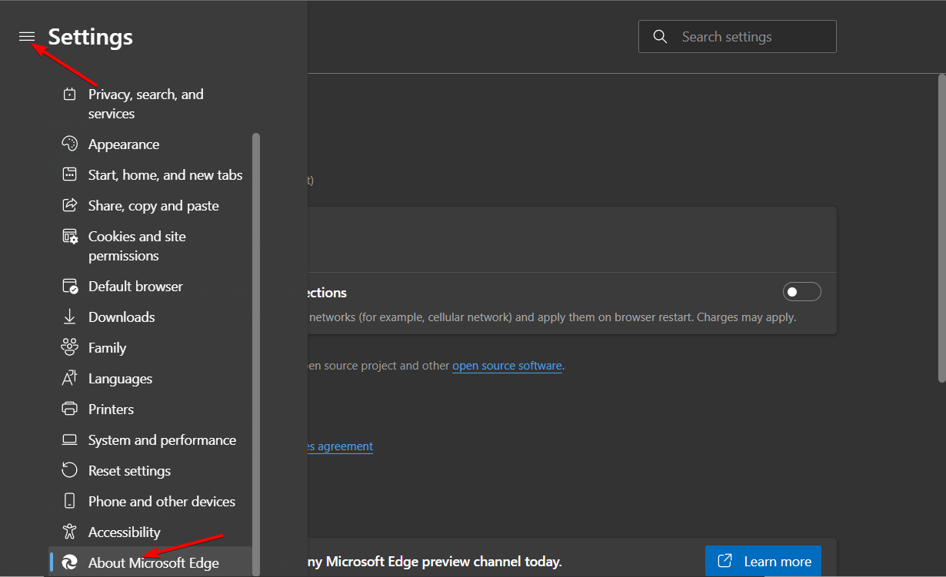This screenshot has height=577, width=946.
Task: Open the open source software link
Action: pyautogui.click(x=507, y=366)
